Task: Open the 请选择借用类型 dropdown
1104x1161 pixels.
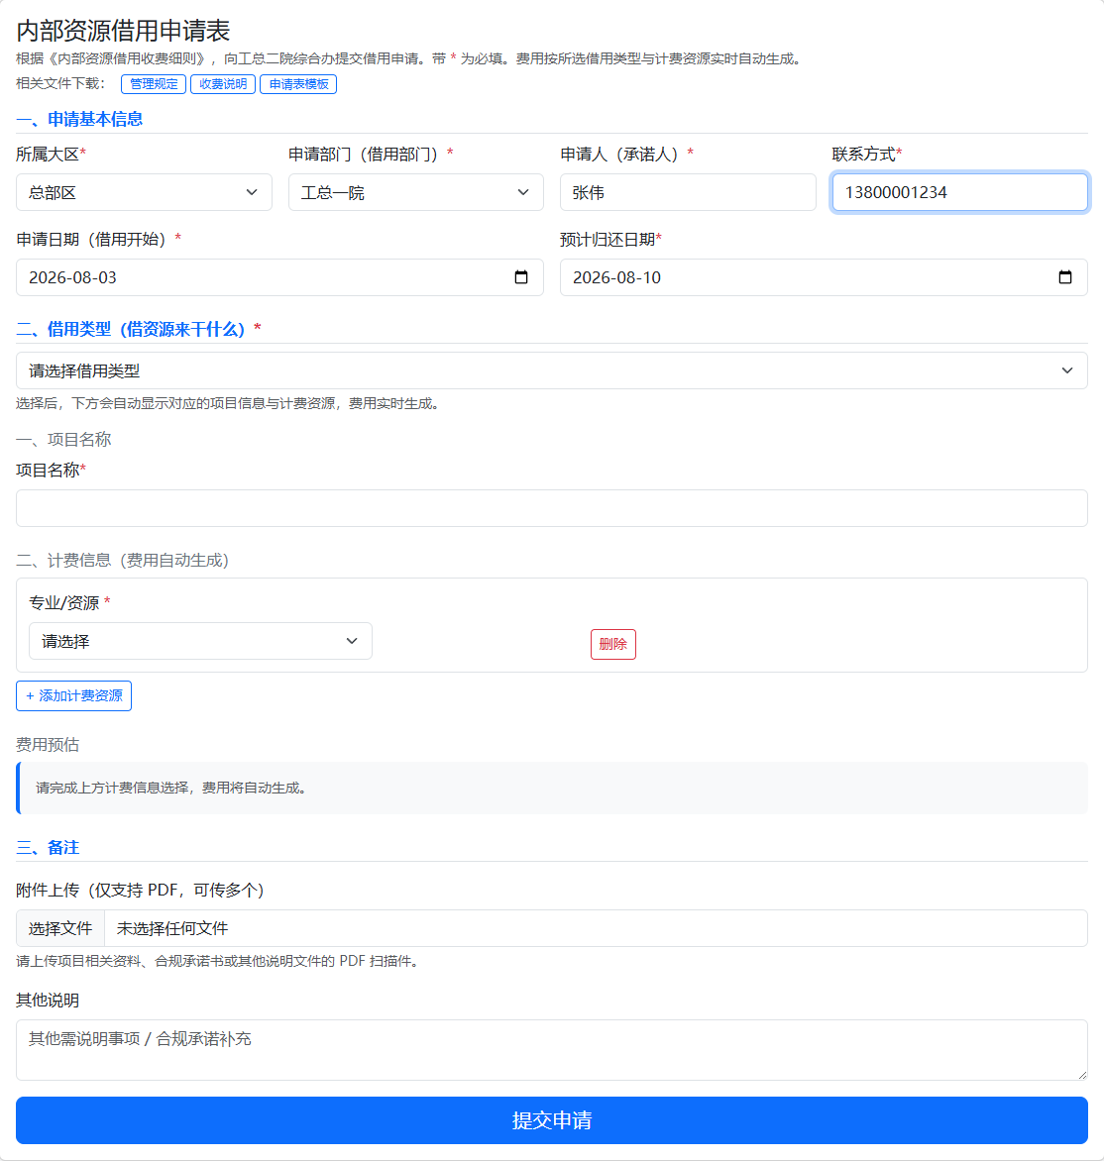Action: [552, 370]
